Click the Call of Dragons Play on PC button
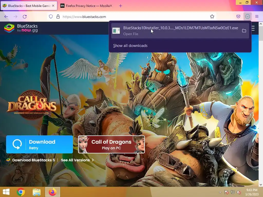This screenshot has height=197, width=263. [x=111, y=144]
